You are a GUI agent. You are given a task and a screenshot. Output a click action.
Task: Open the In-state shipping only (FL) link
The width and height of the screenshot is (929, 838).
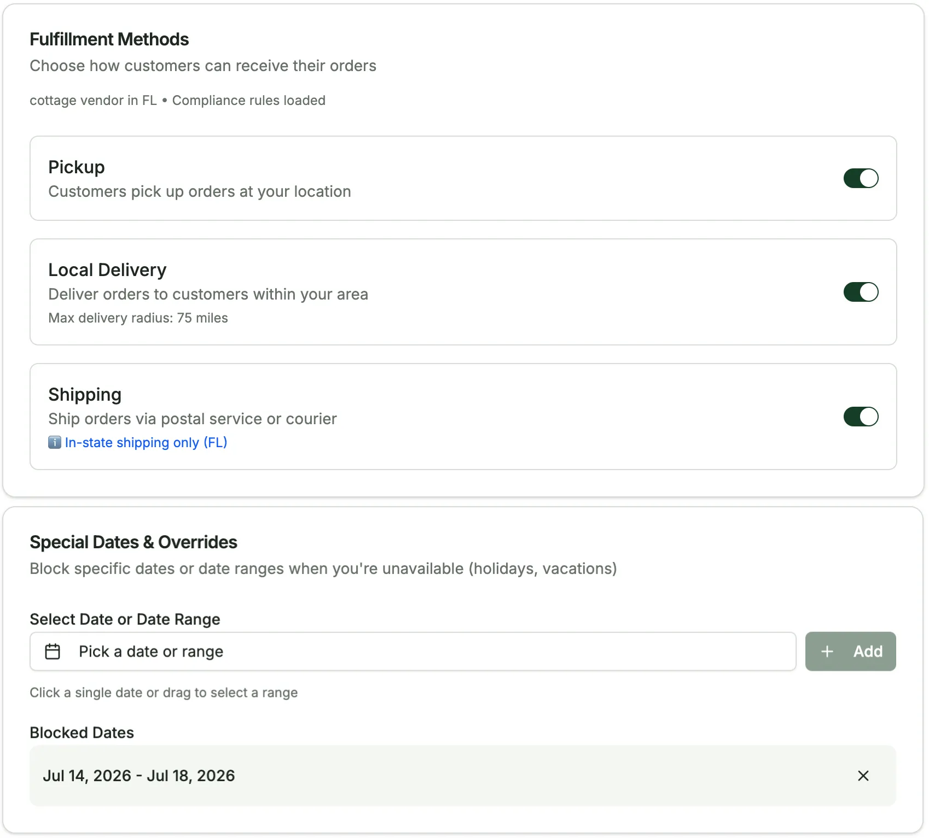(x=146, y=442)
